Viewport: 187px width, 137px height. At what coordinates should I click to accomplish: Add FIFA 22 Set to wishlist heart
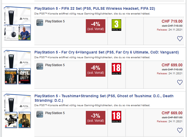point(180,39)
